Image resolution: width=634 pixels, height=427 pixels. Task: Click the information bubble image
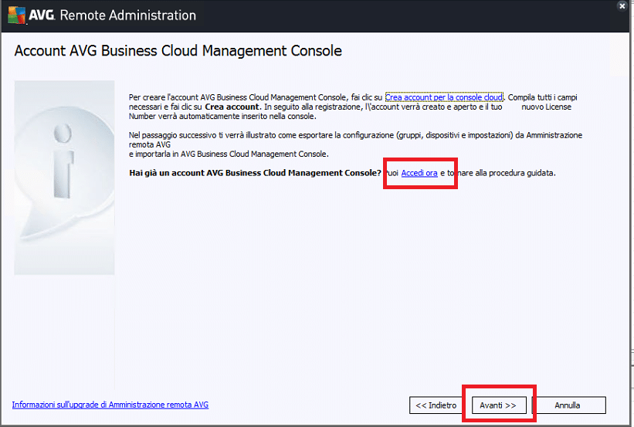64,178
